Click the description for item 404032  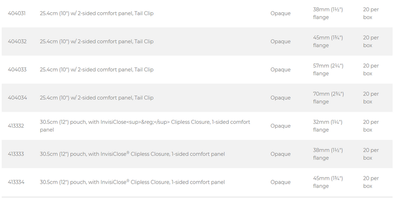[x=97, y=41]
